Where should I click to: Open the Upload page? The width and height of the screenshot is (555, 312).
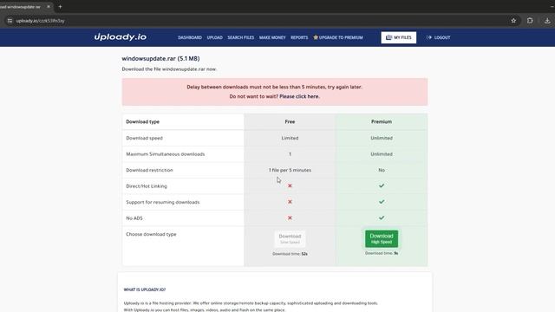214,37
